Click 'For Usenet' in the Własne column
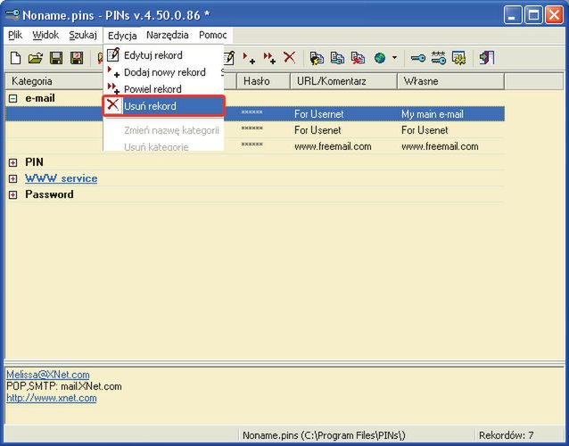The width and height of the screenshot is (569, 446). coord(425,130)
